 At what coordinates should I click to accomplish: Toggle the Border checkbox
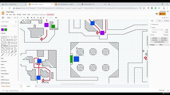point(151,27)
